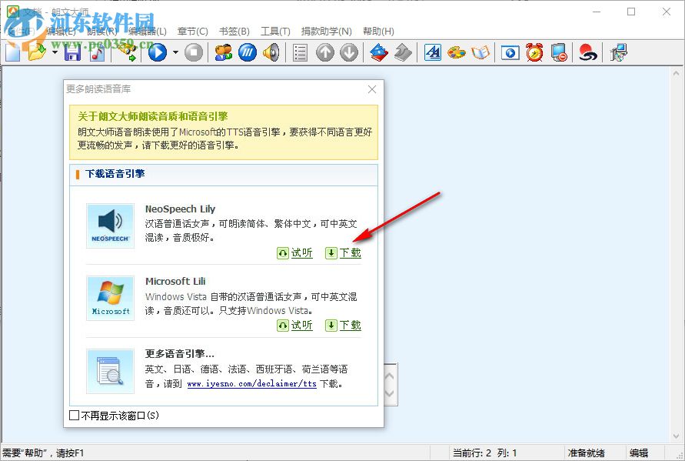Click the music note audio export icon
Image resolution: width=685 pixels, height=461 pixels.
97,53
